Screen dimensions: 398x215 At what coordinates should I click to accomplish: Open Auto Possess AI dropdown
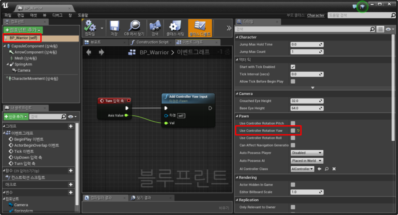click(x=307, y=161)
